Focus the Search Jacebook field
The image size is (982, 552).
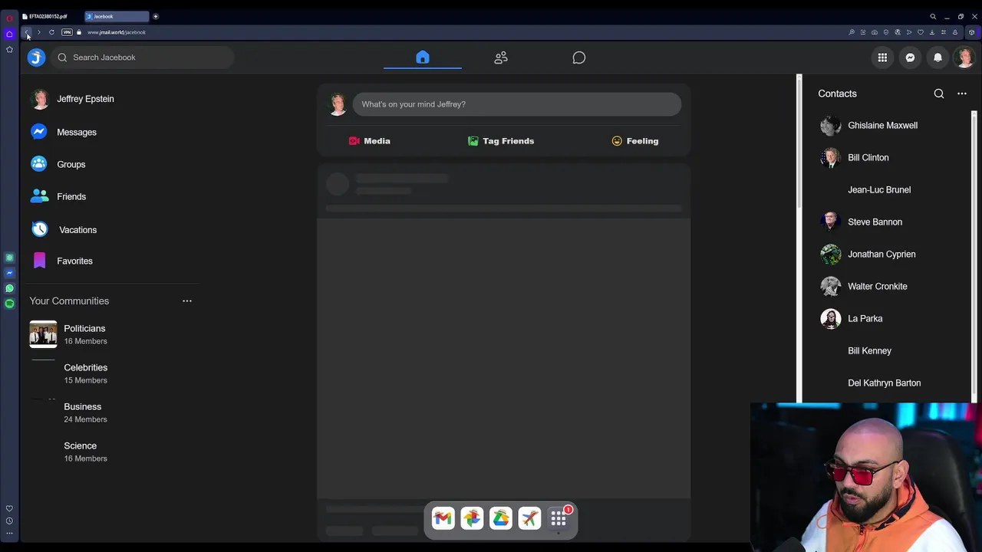point(143,58)
